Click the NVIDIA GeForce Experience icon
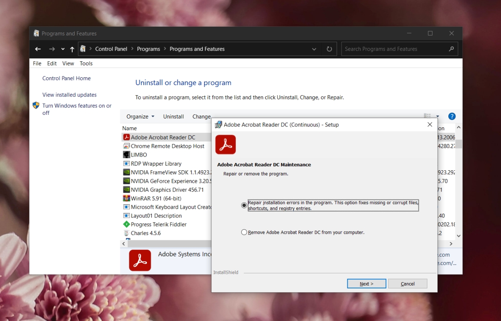 127,181
